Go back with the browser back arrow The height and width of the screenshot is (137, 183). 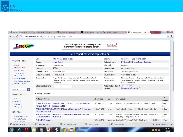pos(10,36)
